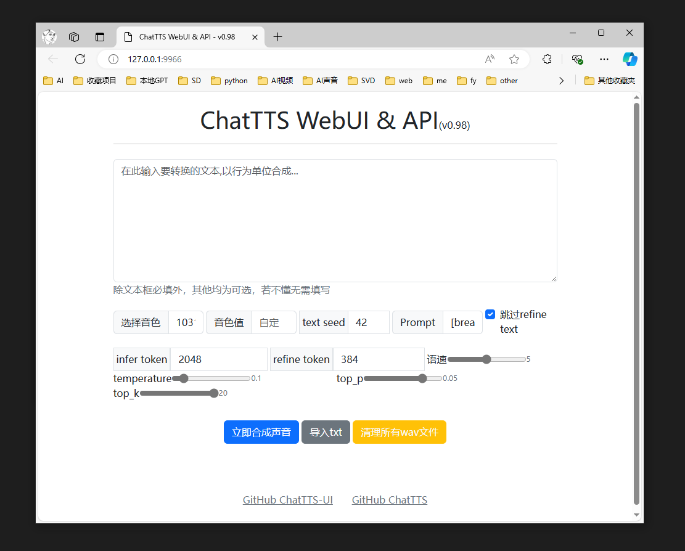Open the Extensions puzzle icon
This screenshot has width=685, height=551.
click(x=547, y=59)
